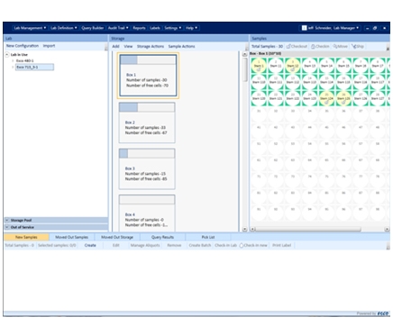This screenshot has height=335, width=393.
Task: Click the Create button in New Samples
Action: coord(90,245)
